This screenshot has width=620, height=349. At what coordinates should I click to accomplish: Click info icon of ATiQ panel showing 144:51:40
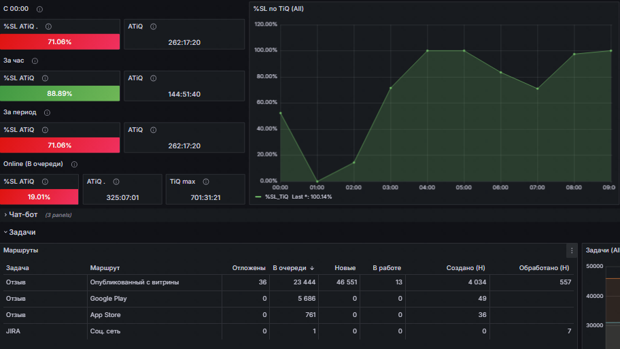(x=154, y=78)
